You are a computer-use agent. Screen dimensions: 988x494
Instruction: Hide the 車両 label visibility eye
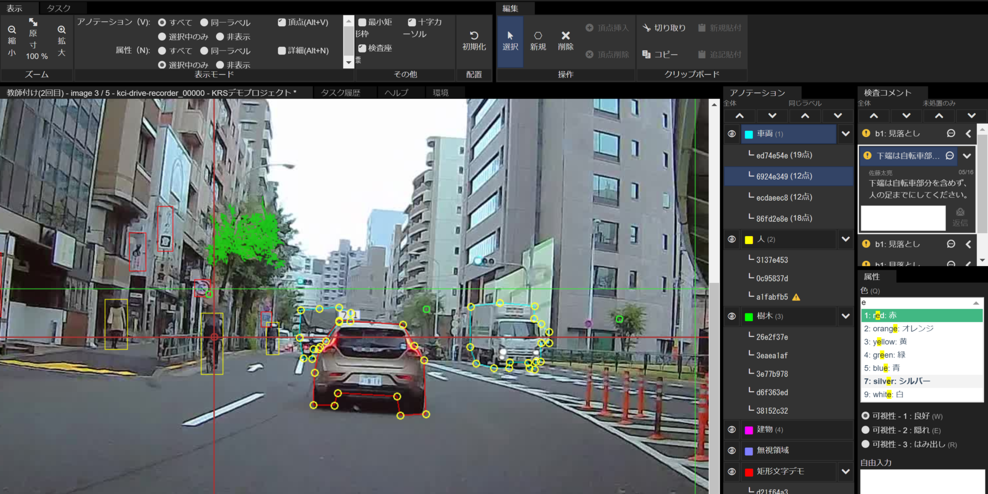point(732,134)
